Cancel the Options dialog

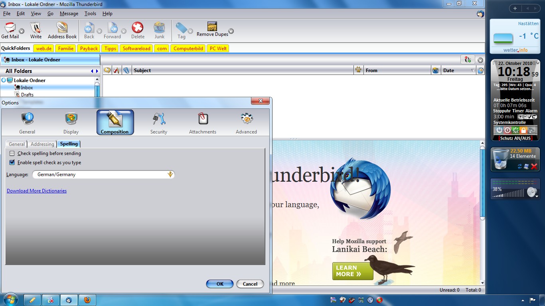point(250,284)
